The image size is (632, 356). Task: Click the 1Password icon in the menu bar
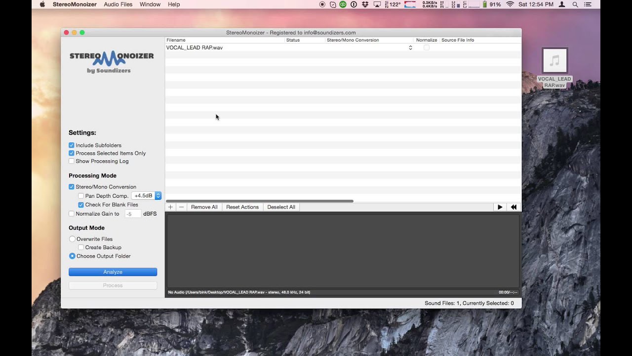click(354, 4)
